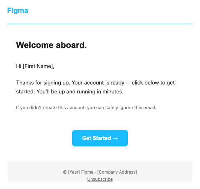Screen dimensions: 200x189
Task: Click the [Year] placeholder in footer
Action: click(x=74, y=172)
